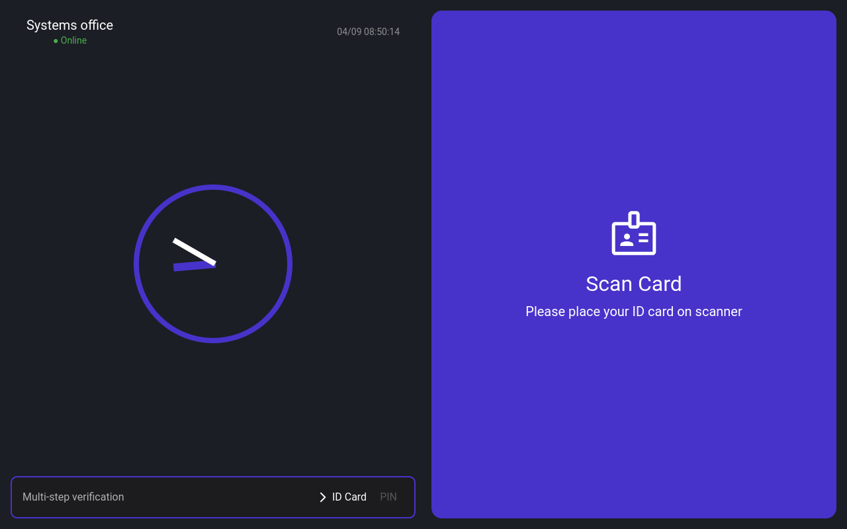Click the Multi-step verification label

pyautogui.click(x=73, y=497)
